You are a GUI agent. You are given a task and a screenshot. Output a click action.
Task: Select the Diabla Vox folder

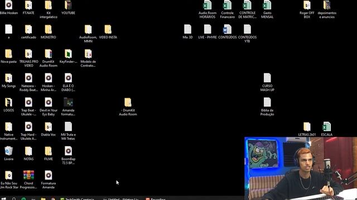(49, 127)
